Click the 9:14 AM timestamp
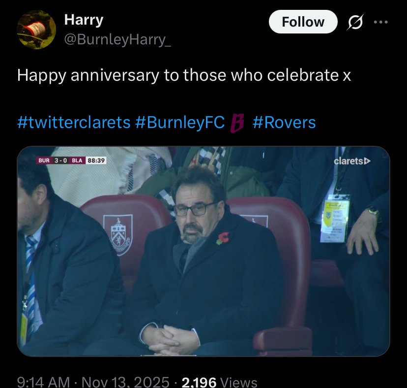This screenshot has height=388, width=407. (x=43, y=382)
